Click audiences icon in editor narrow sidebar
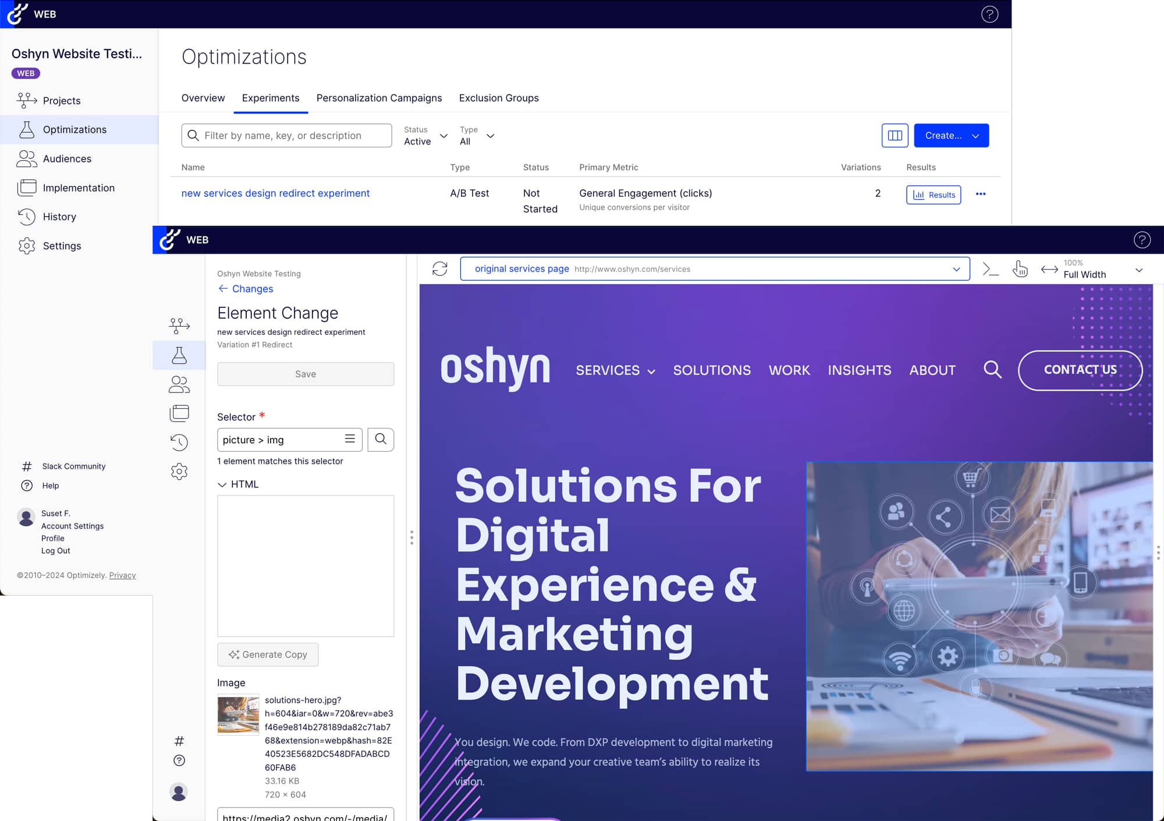The width and height of the screenshot is (1164, 821). click(179, 384)
